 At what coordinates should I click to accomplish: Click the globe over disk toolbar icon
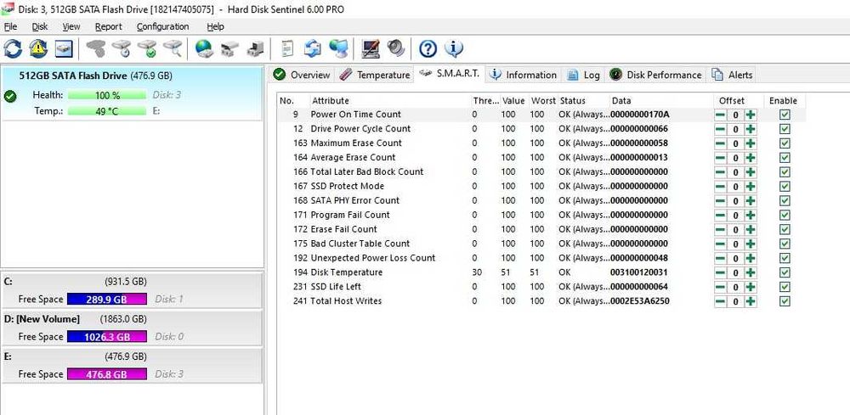204,48
